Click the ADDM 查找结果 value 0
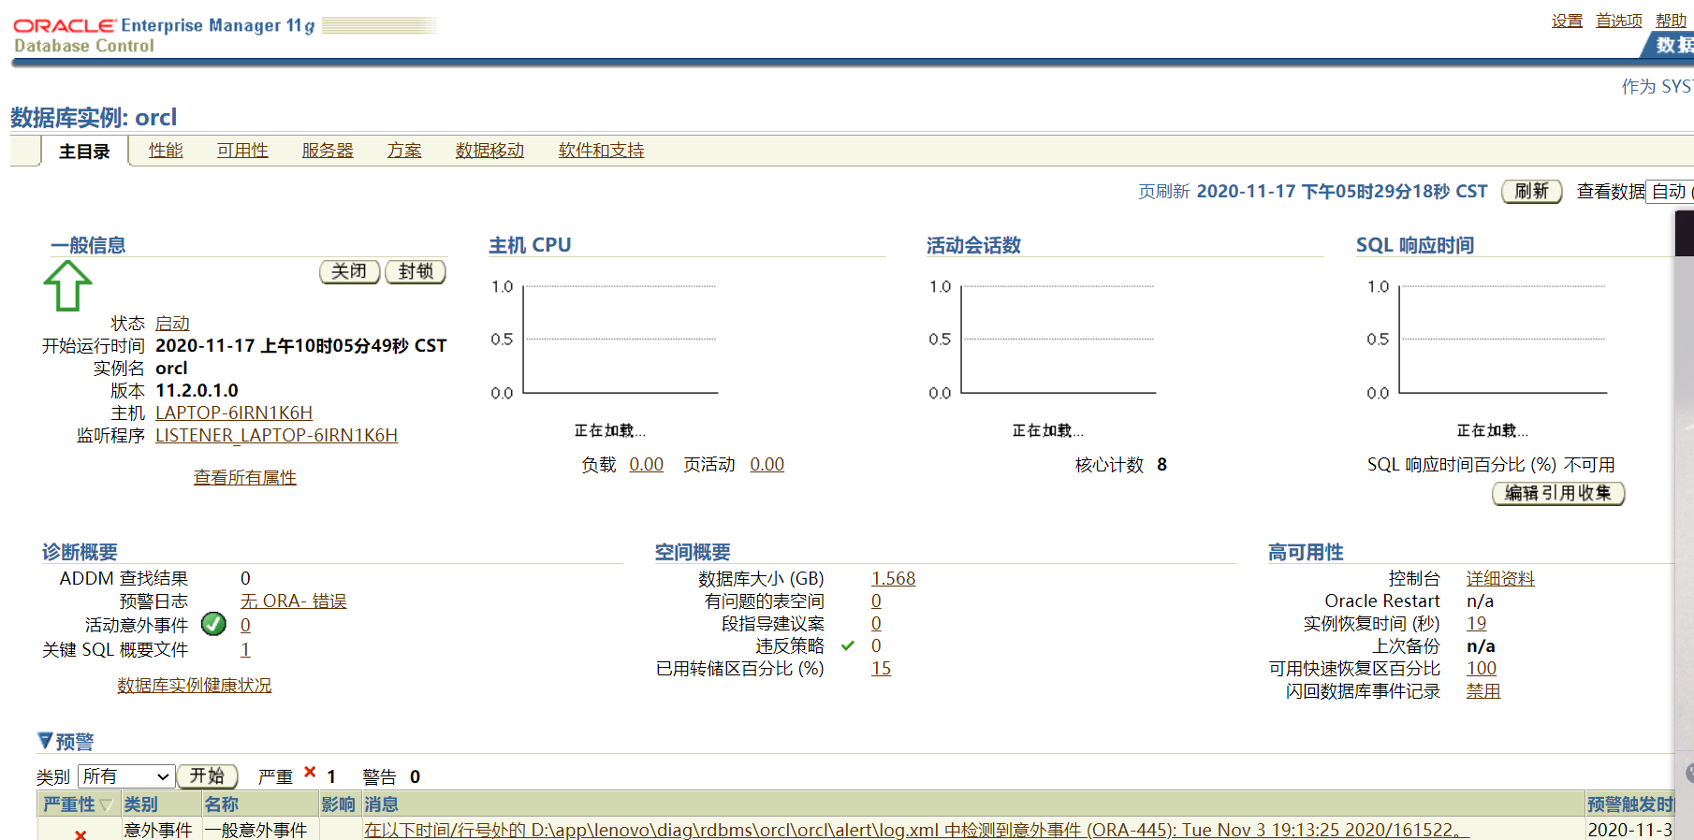 point(245,579)
